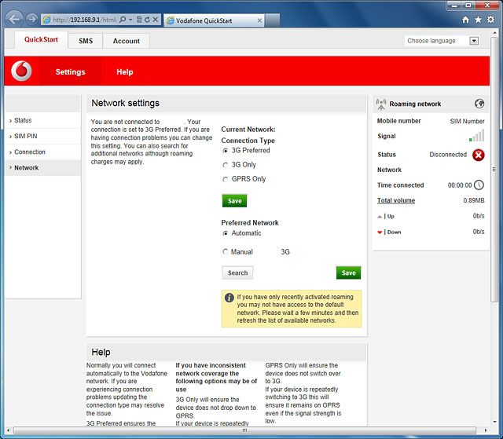Stop loading with the address bar X icon
Viewport: 503px width, 439px height.
click(x=156, y=20)
